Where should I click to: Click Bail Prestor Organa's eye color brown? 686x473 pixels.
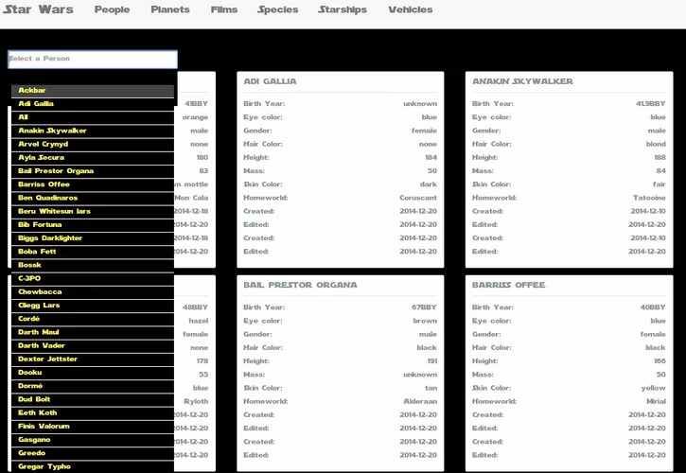tap(425, 321)
